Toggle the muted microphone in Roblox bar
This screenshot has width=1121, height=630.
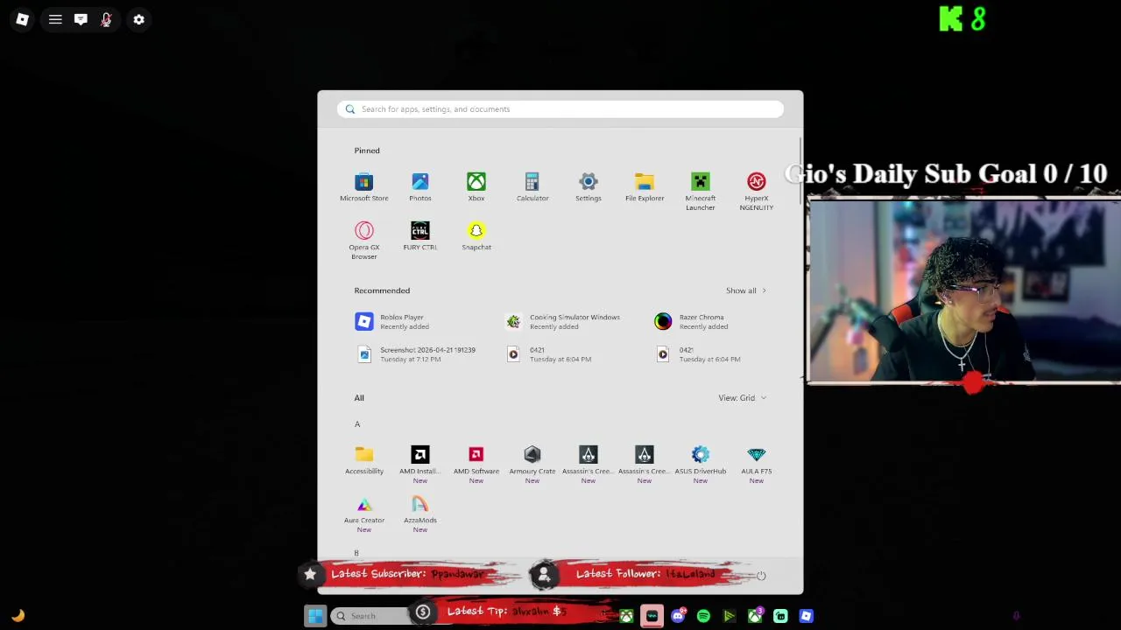[106, 19]
